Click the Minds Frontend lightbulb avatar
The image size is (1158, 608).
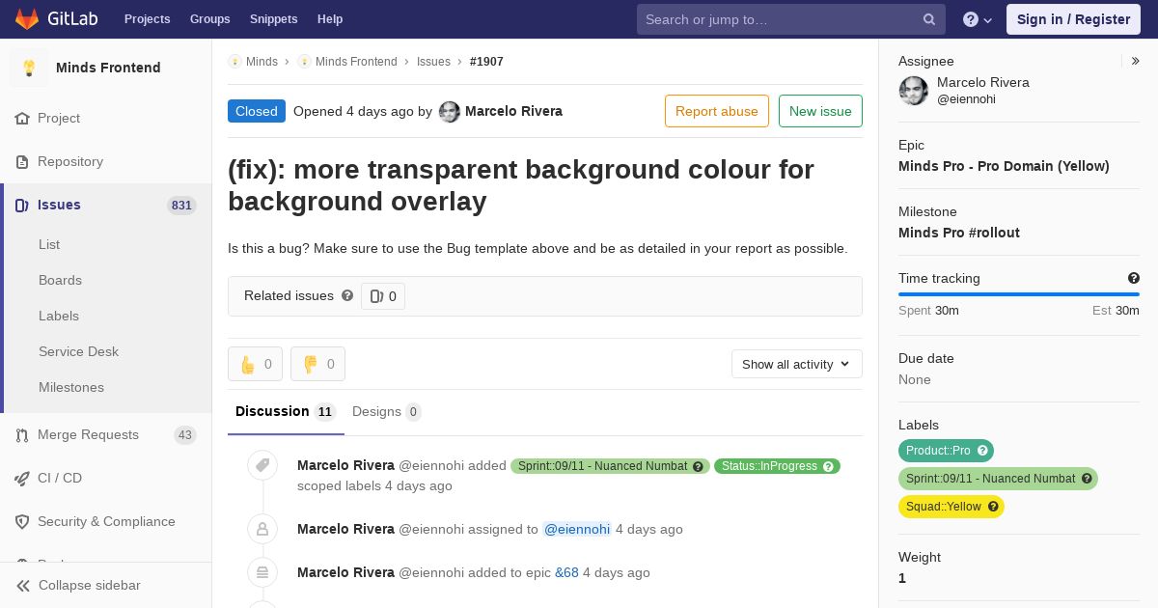point(29,68)
